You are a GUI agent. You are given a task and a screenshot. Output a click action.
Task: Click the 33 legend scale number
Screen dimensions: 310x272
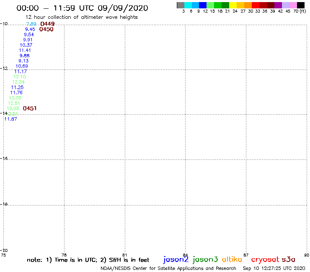coord(258,11)
